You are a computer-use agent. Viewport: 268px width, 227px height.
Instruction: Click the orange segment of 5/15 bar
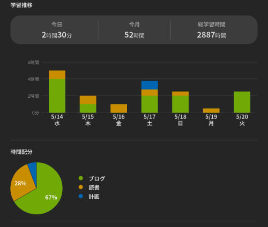88,100
